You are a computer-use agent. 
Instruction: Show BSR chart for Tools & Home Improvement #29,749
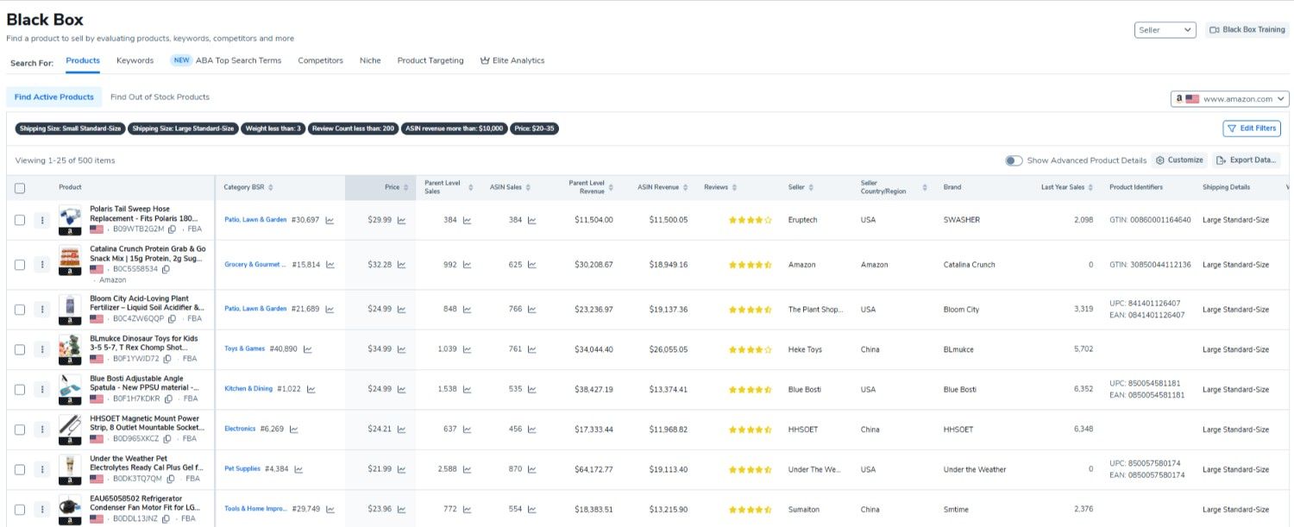(330, 509)
